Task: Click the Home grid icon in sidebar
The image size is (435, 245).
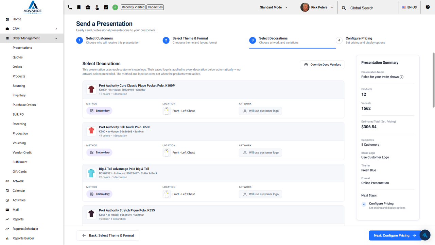Action: (x=7, y=19)
